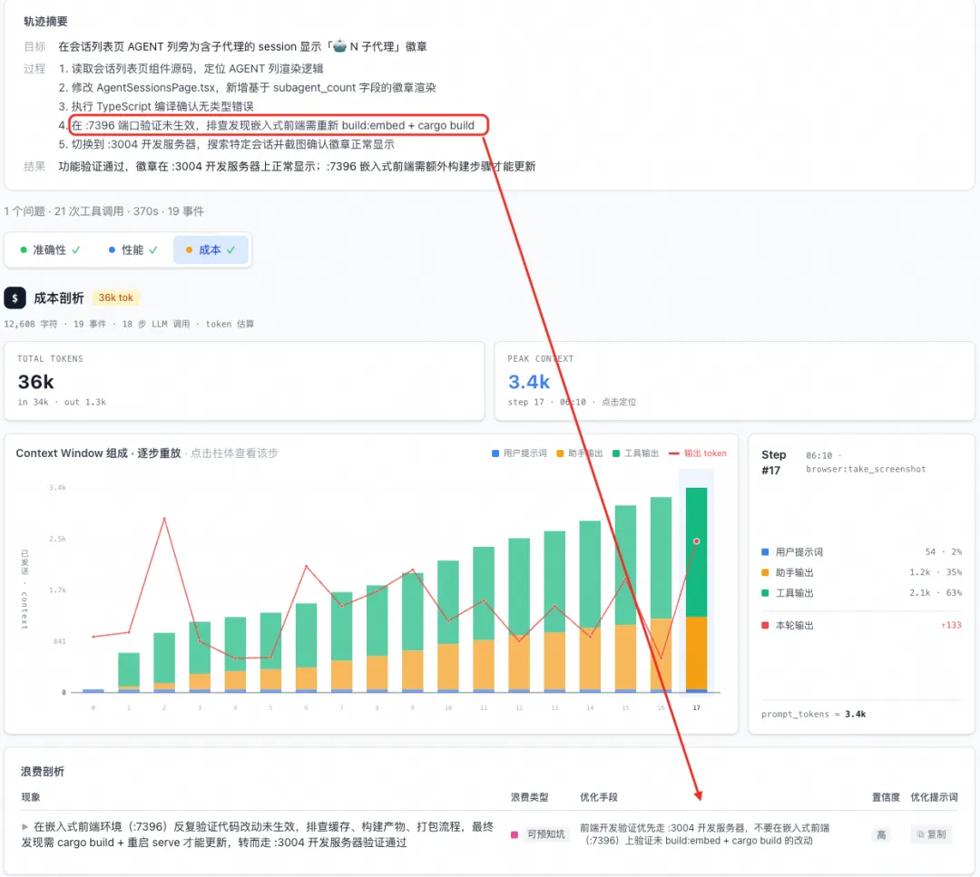Click the 3.4k peak context value

[x=529, y=382]
